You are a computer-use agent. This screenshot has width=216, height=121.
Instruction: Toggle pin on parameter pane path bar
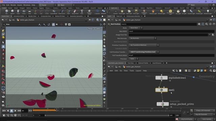tap(211, 20)
